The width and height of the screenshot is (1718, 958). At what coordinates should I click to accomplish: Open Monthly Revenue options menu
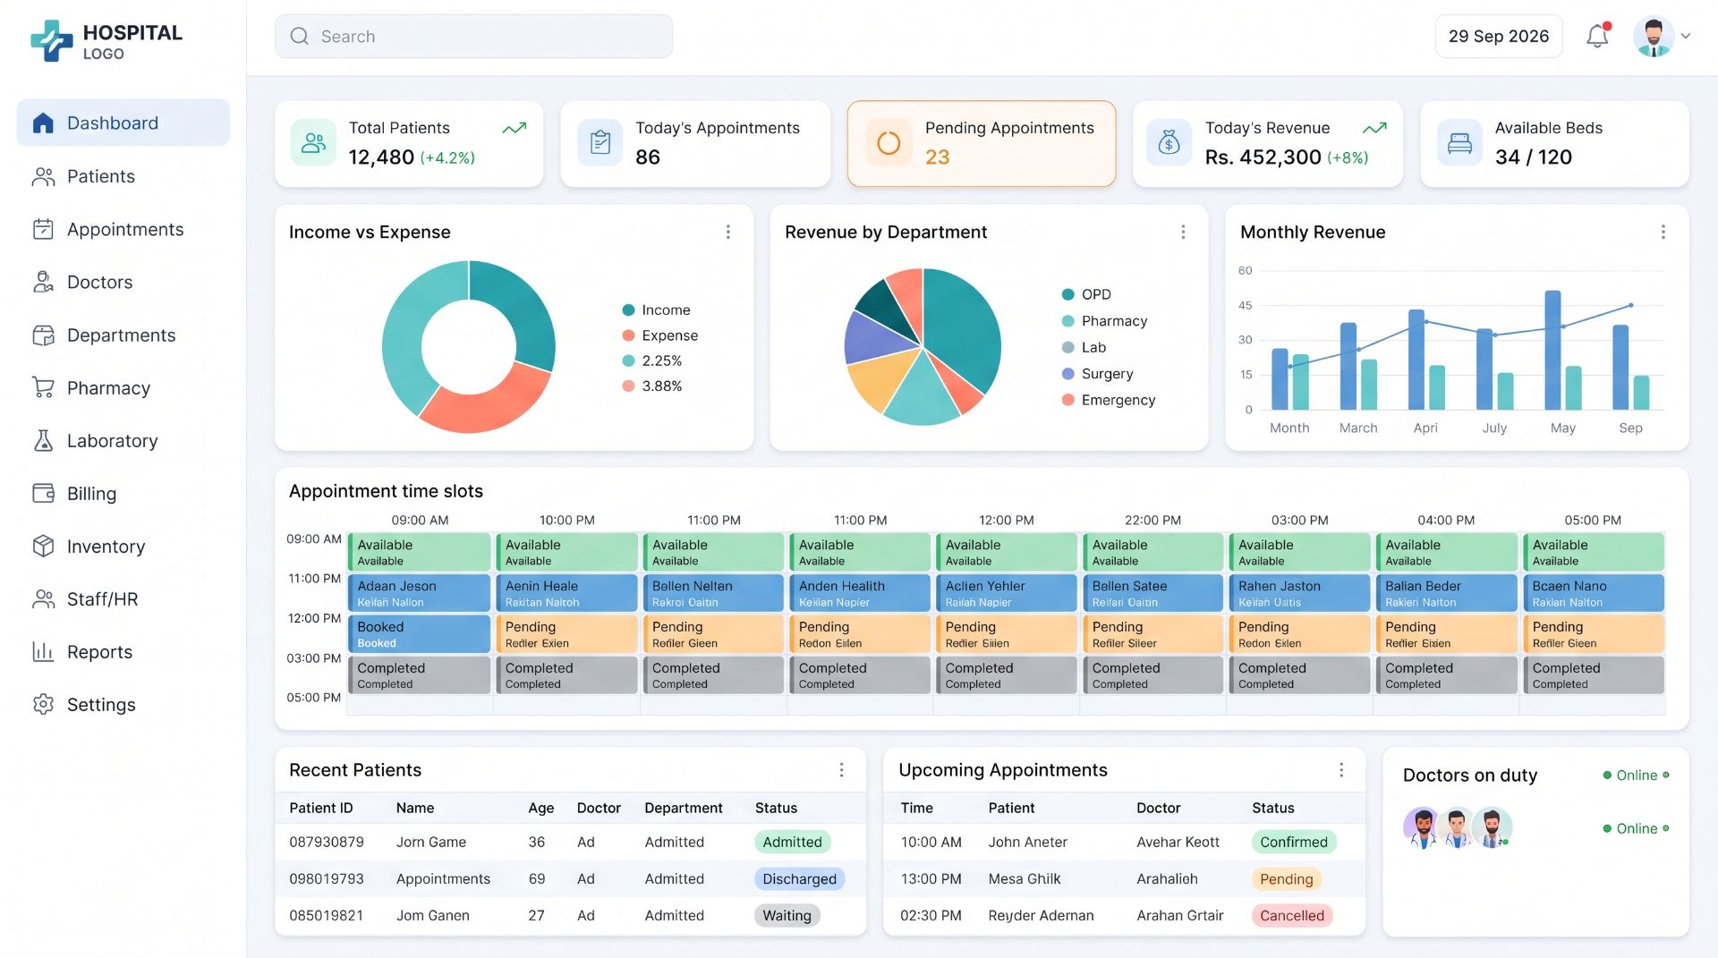click(x=1663, y=232)
